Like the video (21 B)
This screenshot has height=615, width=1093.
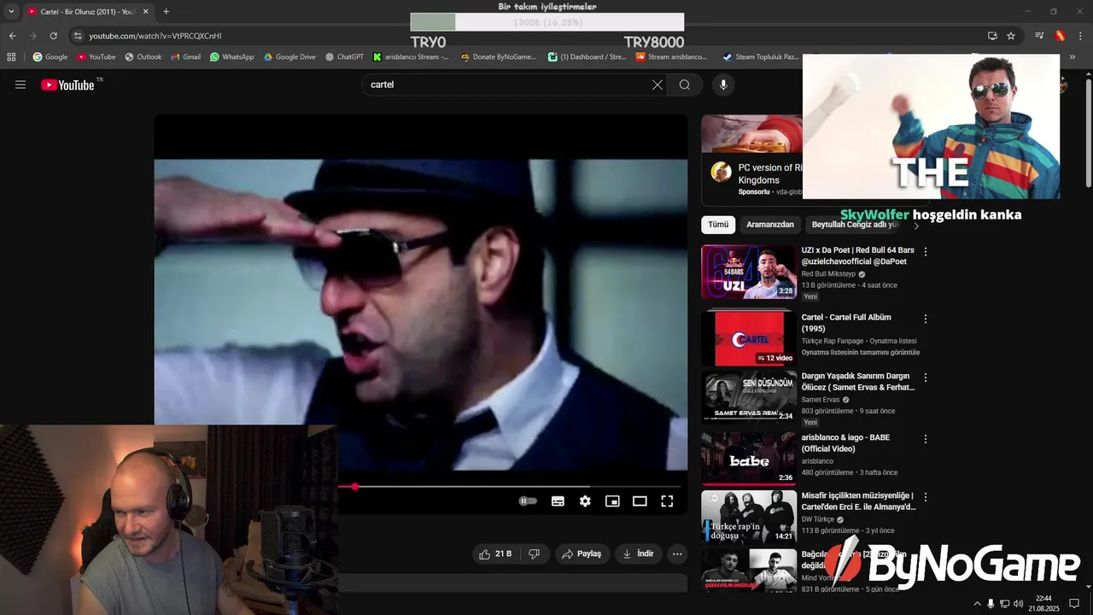click(x=495, y=553)
